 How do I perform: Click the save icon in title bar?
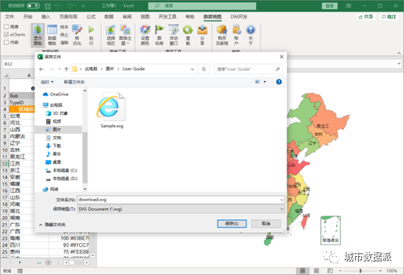click(x=47, y=6)
